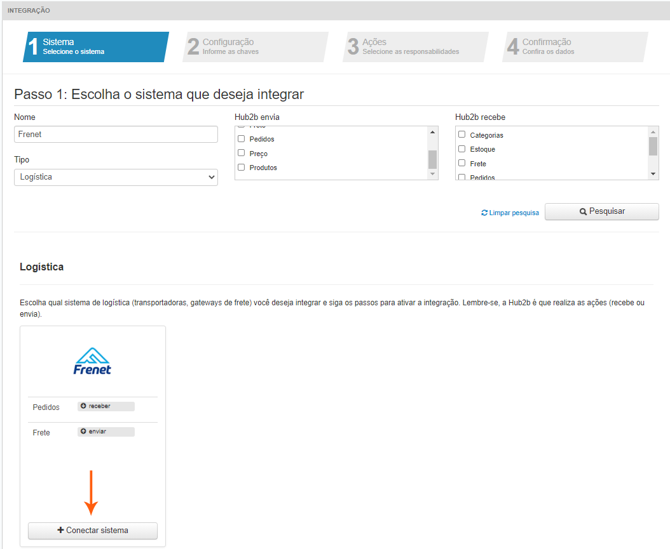The height and width of the screenshot is (549, 670).
Task: Tick Produtos checkbox in Hub2b envia
Action: click(242, 168)
